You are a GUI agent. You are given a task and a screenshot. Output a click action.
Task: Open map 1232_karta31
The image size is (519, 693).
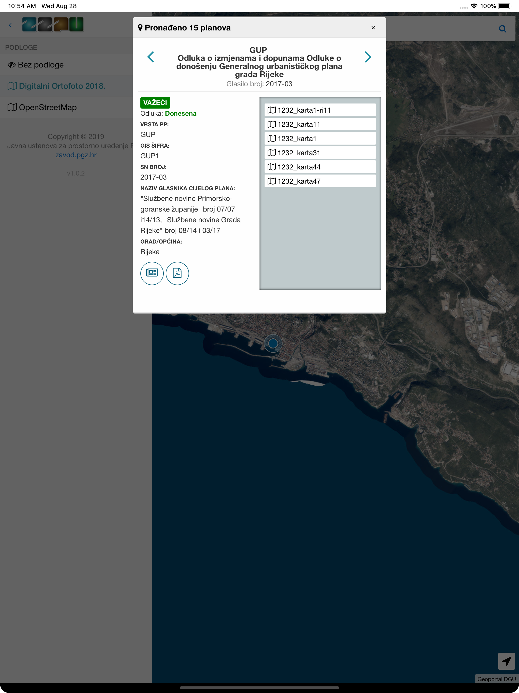(320, 152)
